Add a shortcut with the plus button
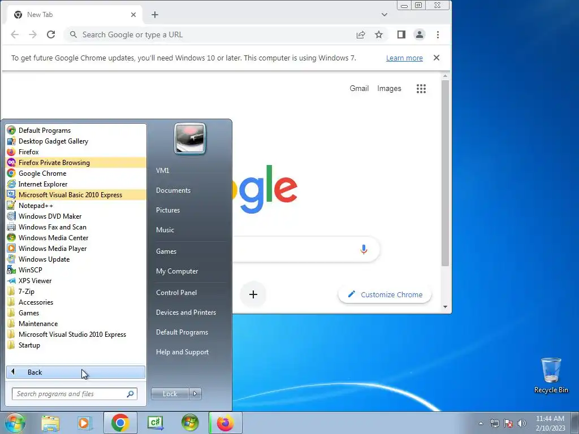Viewport: 579px width, 434px height. 253,294
